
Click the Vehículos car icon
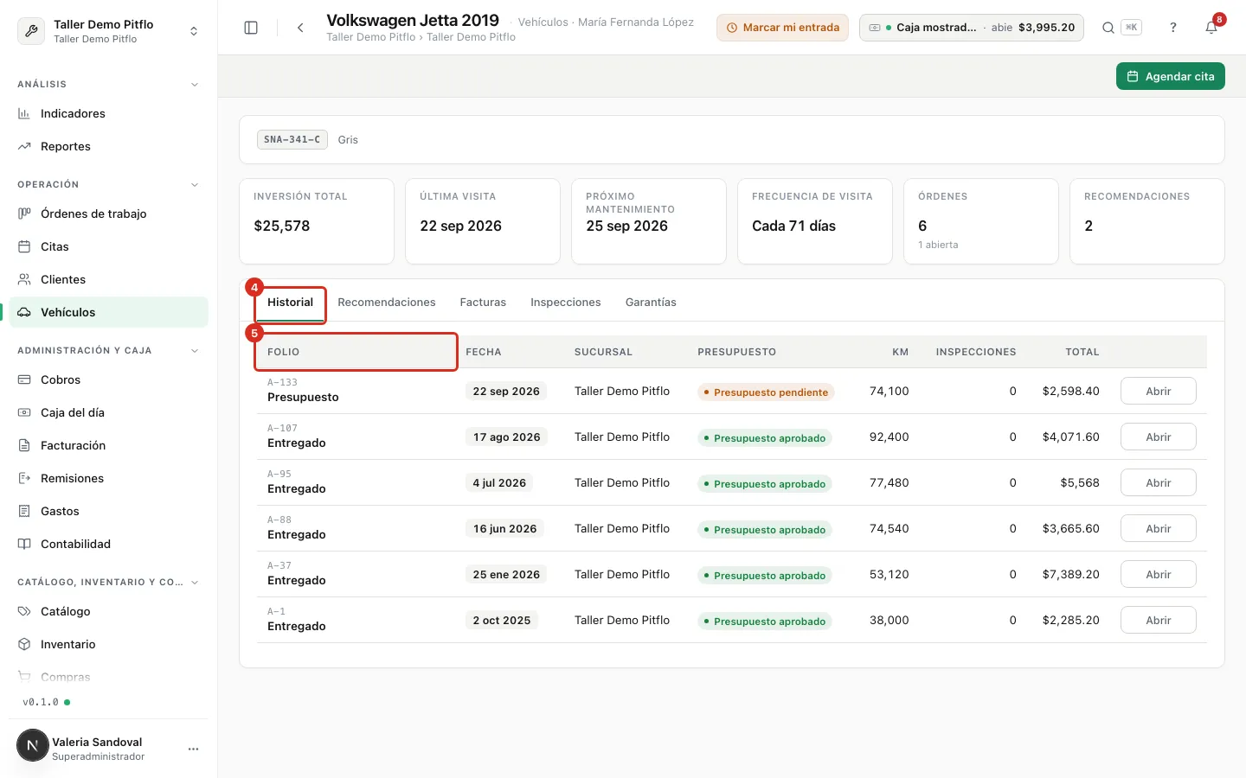(24, 312)
